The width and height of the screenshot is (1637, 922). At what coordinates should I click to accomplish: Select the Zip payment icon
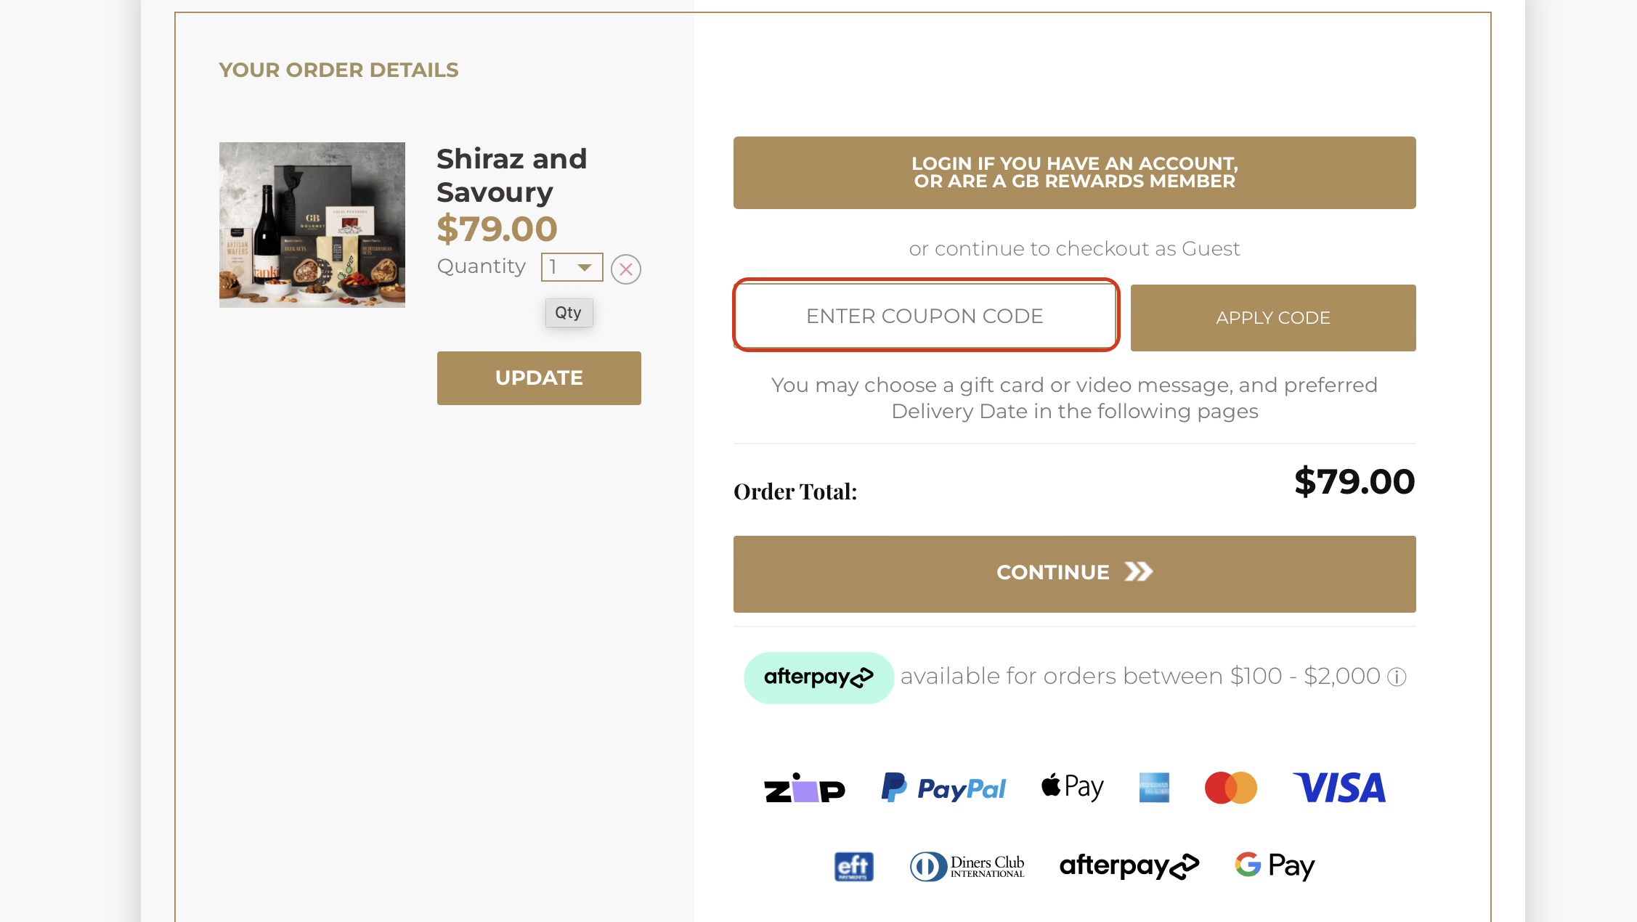point(803,788)
